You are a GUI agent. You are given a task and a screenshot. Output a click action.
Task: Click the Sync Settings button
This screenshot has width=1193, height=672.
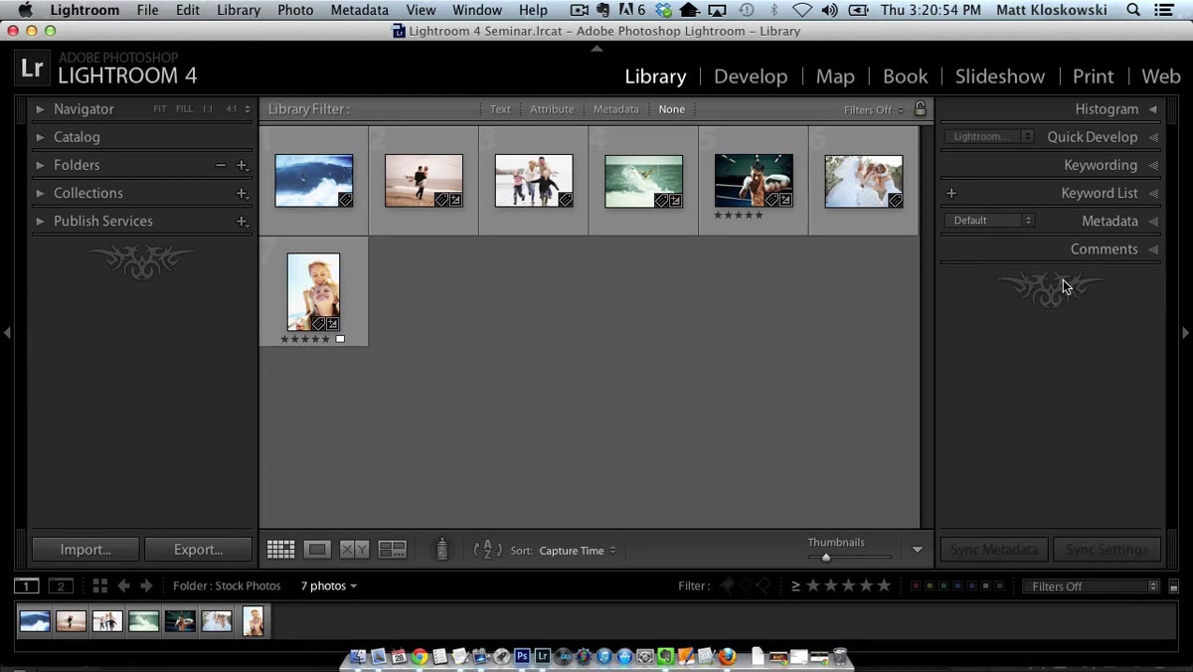[1107, 550]
